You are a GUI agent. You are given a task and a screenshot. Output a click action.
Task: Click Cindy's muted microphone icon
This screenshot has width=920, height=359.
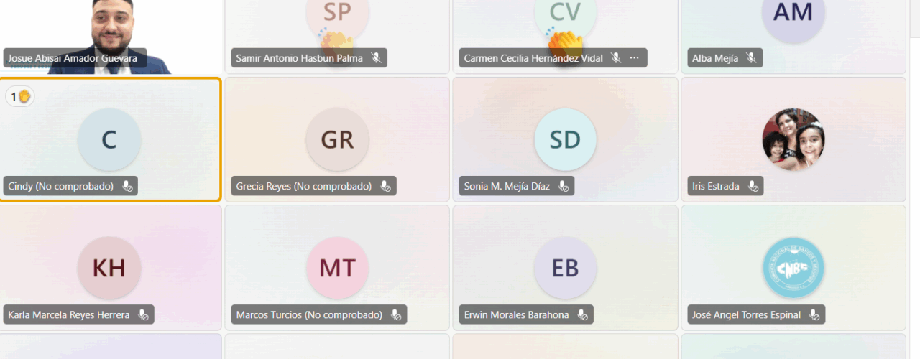(127, 187)
